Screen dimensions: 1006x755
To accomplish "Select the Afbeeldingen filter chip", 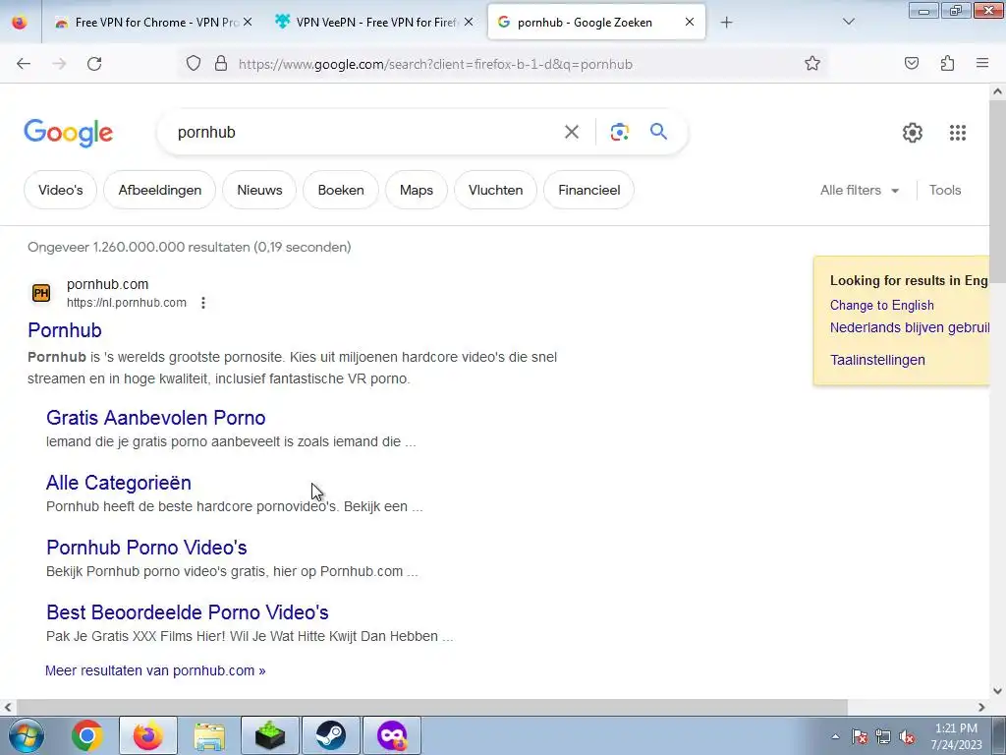I will pyautogui.click(x=160, y=190).
